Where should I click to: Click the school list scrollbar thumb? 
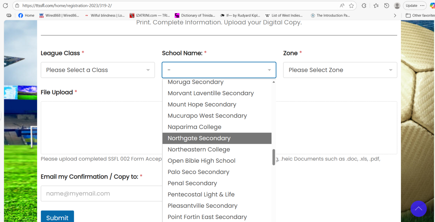tap(274, 157)
